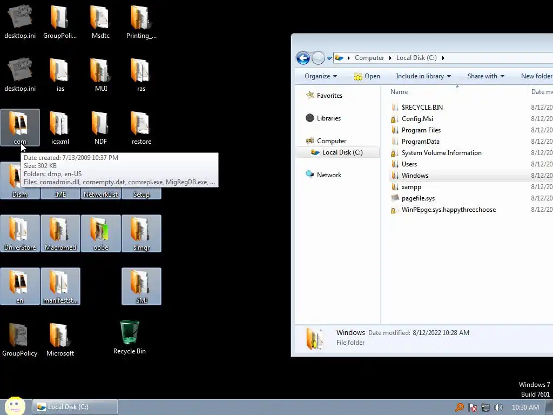Select Favorites in navigation pane
553x415 pixels.
329,96
